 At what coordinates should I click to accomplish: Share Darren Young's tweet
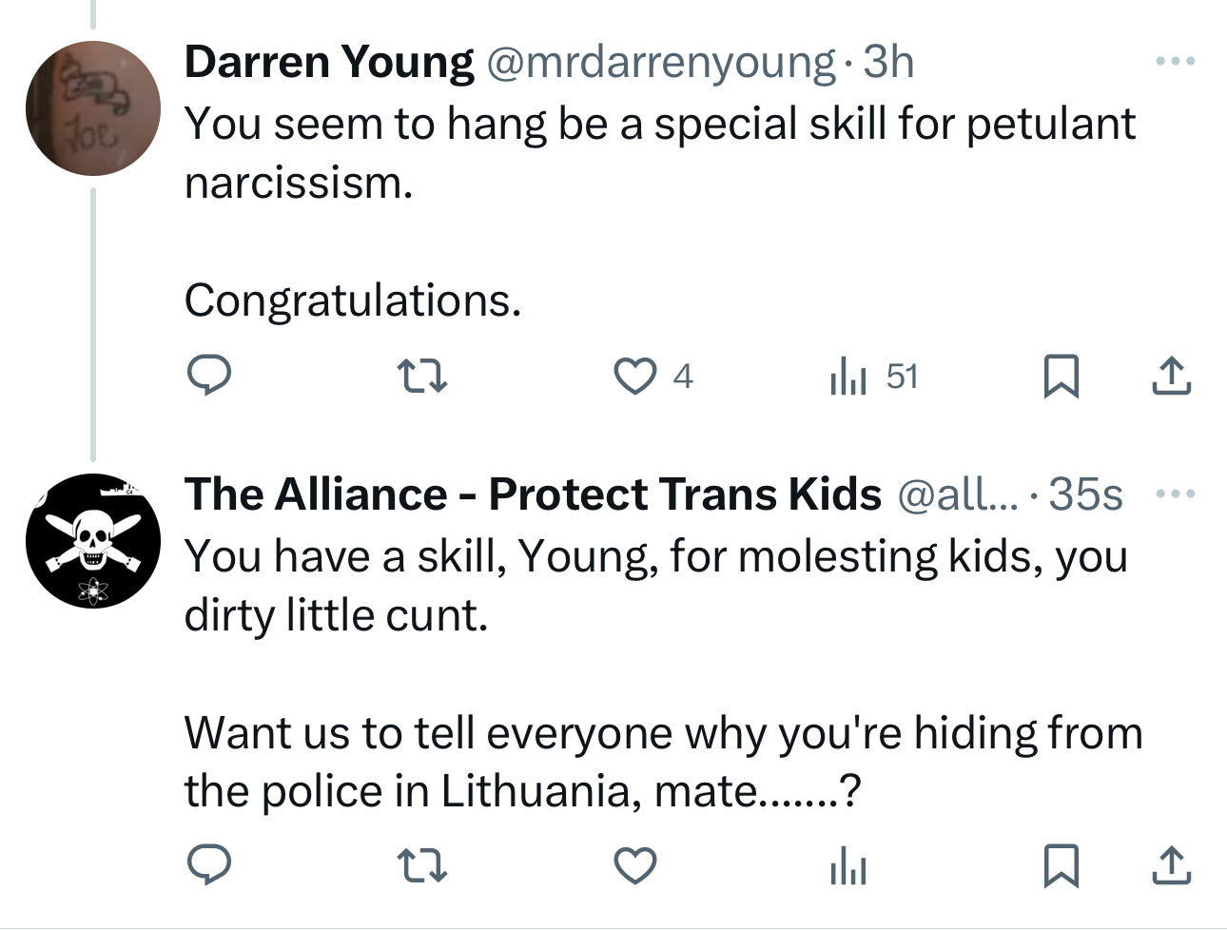pyautogui.click(x=1171, y=376)
